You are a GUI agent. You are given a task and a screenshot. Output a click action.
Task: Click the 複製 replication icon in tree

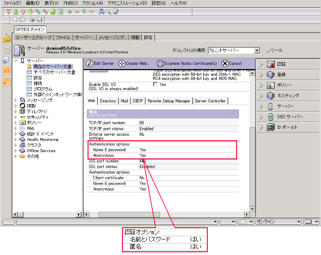point(22,106)
